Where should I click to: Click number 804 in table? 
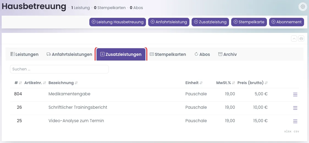18,94
